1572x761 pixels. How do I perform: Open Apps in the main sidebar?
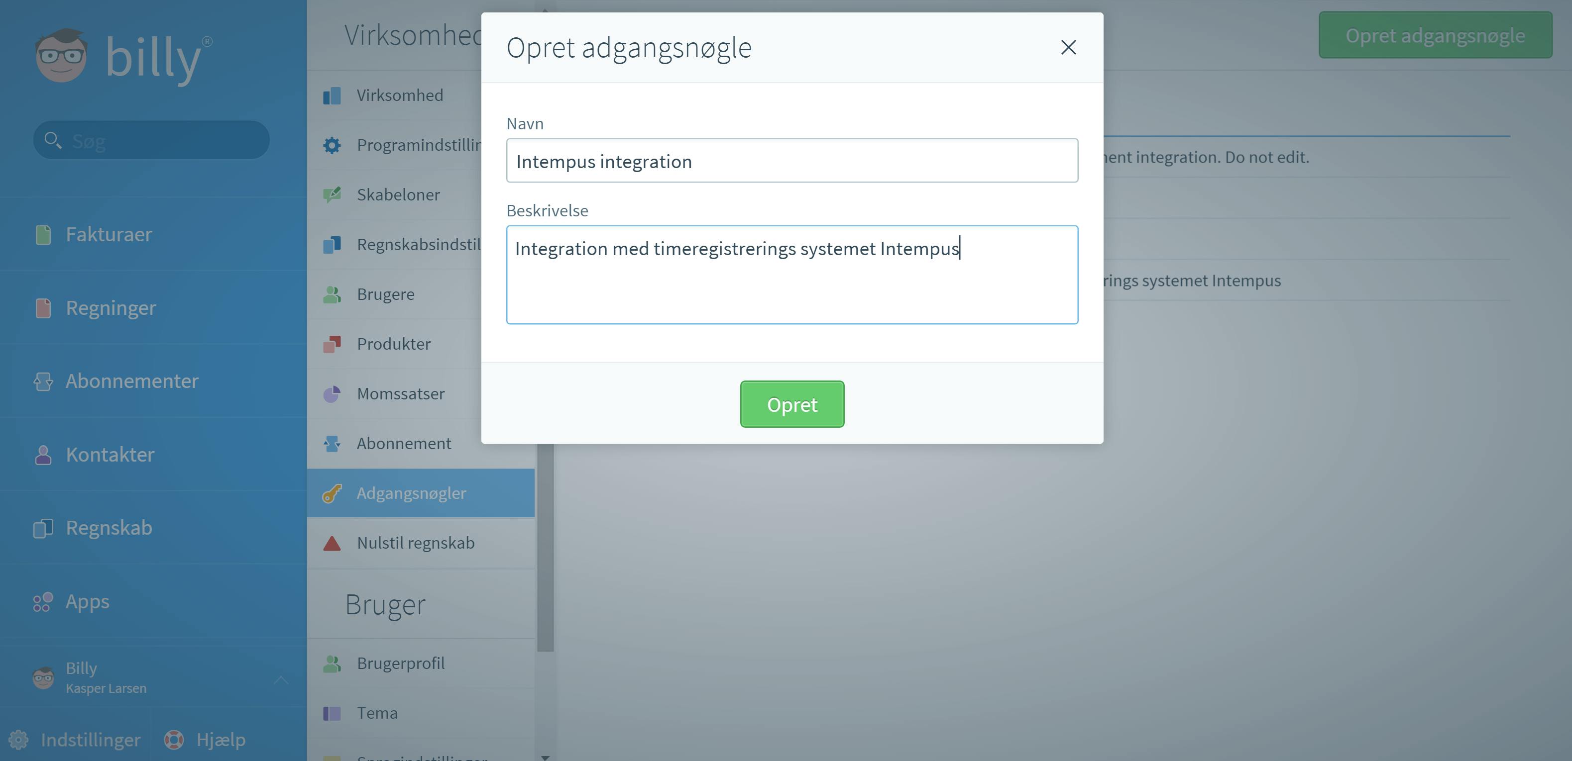[x=153, y=601]
